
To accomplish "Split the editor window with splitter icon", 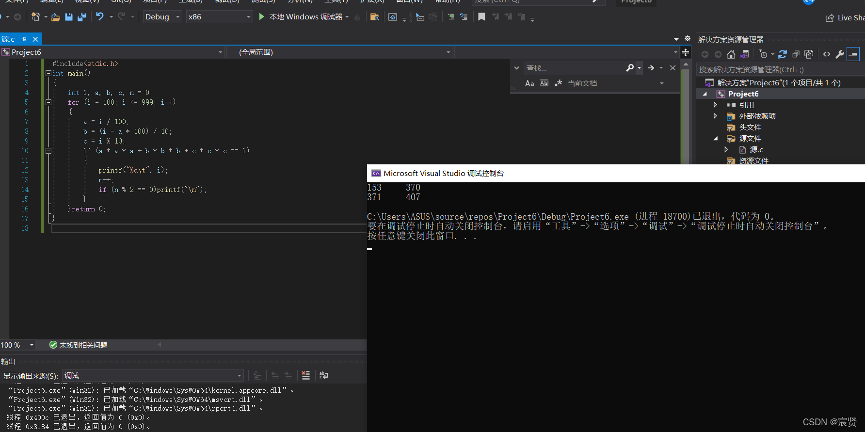I will click(x=686, y=52).
